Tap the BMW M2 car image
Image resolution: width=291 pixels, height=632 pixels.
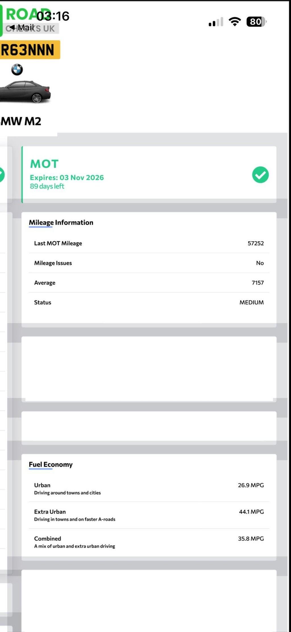pyautogui.click(x=25, y=91)
